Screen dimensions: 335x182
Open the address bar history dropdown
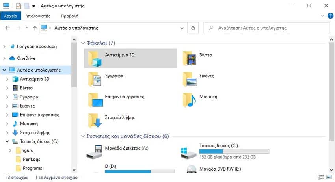[182, 28]
